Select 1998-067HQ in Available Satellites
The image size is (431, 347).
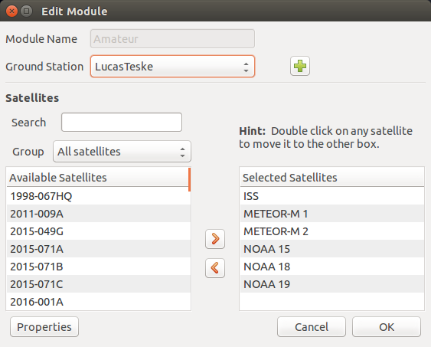[99, 196]
